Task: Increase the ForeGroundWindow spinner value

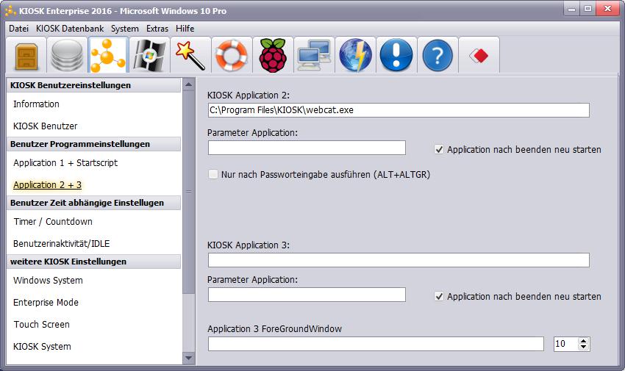Action: point(584,341)
